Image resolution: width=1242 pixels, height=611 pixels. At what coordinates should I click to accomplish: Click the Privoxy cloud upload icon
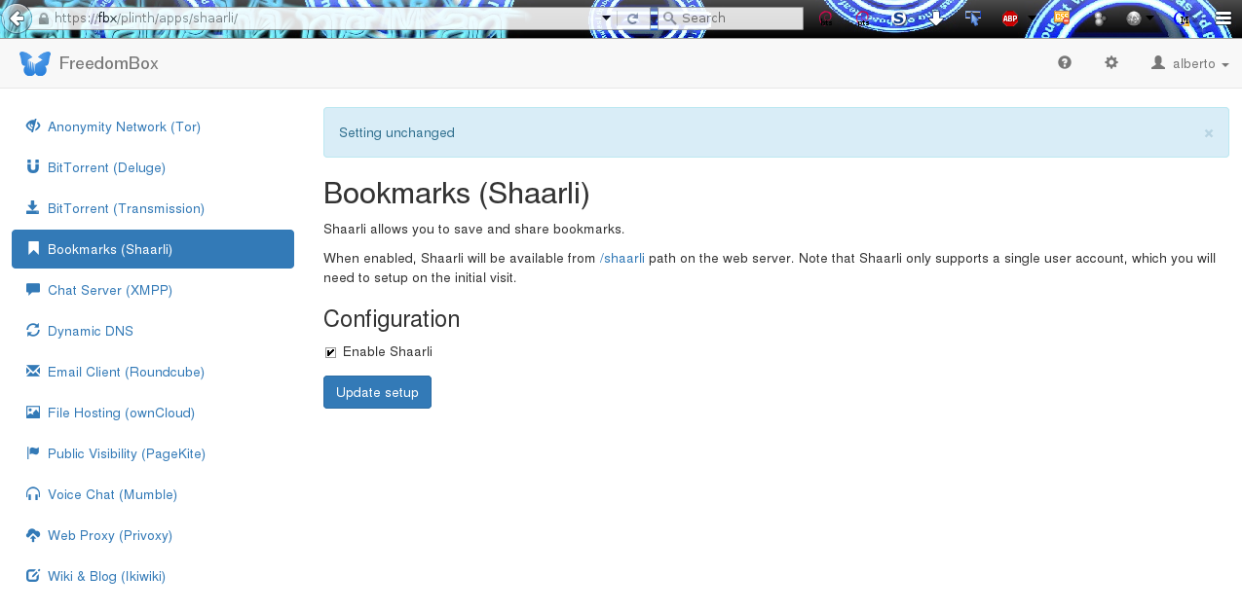coord(33,535)
